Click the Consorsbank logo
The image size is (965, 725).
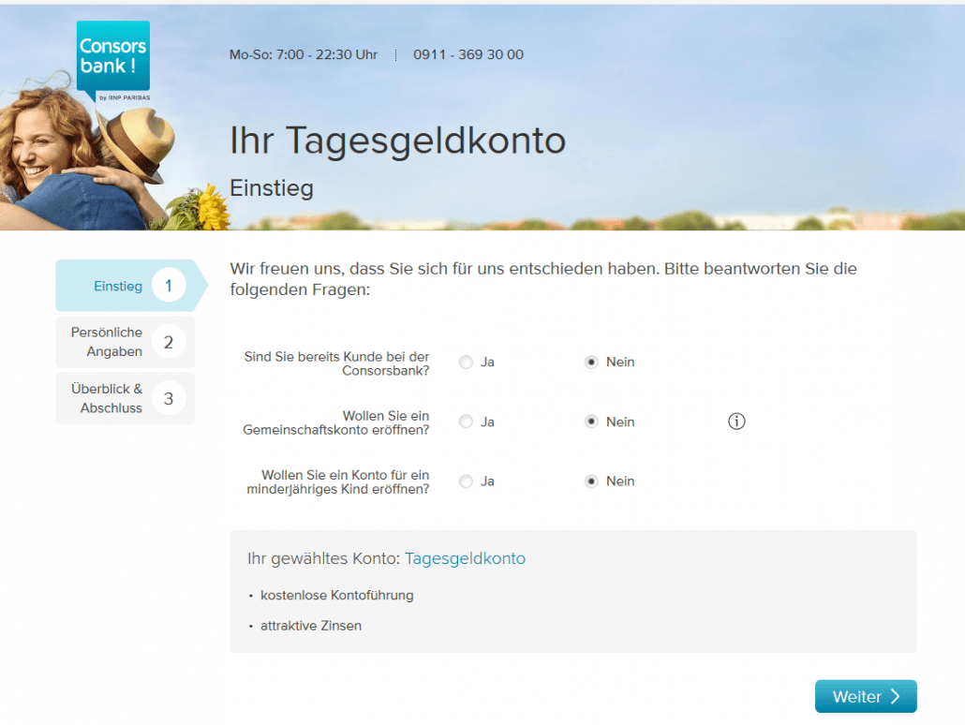click(x=113, y=61)
